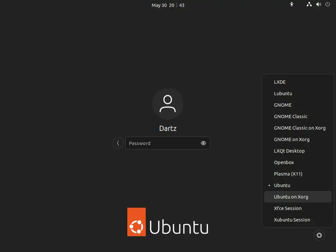The width and height of the screenshot is (336, 252).
Task: Choose the Lubuntu session
Action: 298,94
